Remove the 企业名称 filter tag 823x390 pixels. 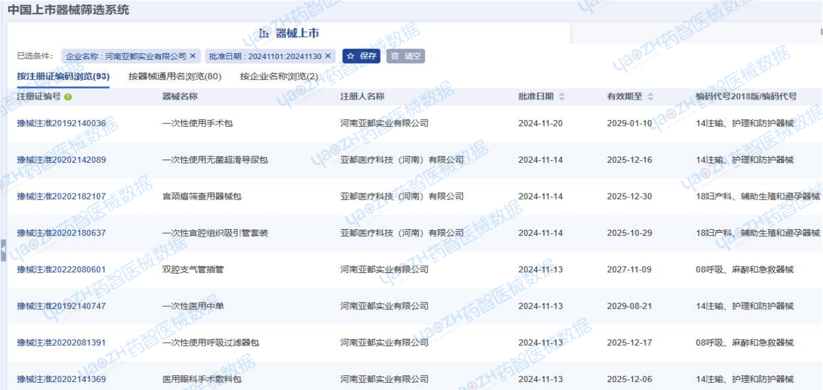point(192,56)
